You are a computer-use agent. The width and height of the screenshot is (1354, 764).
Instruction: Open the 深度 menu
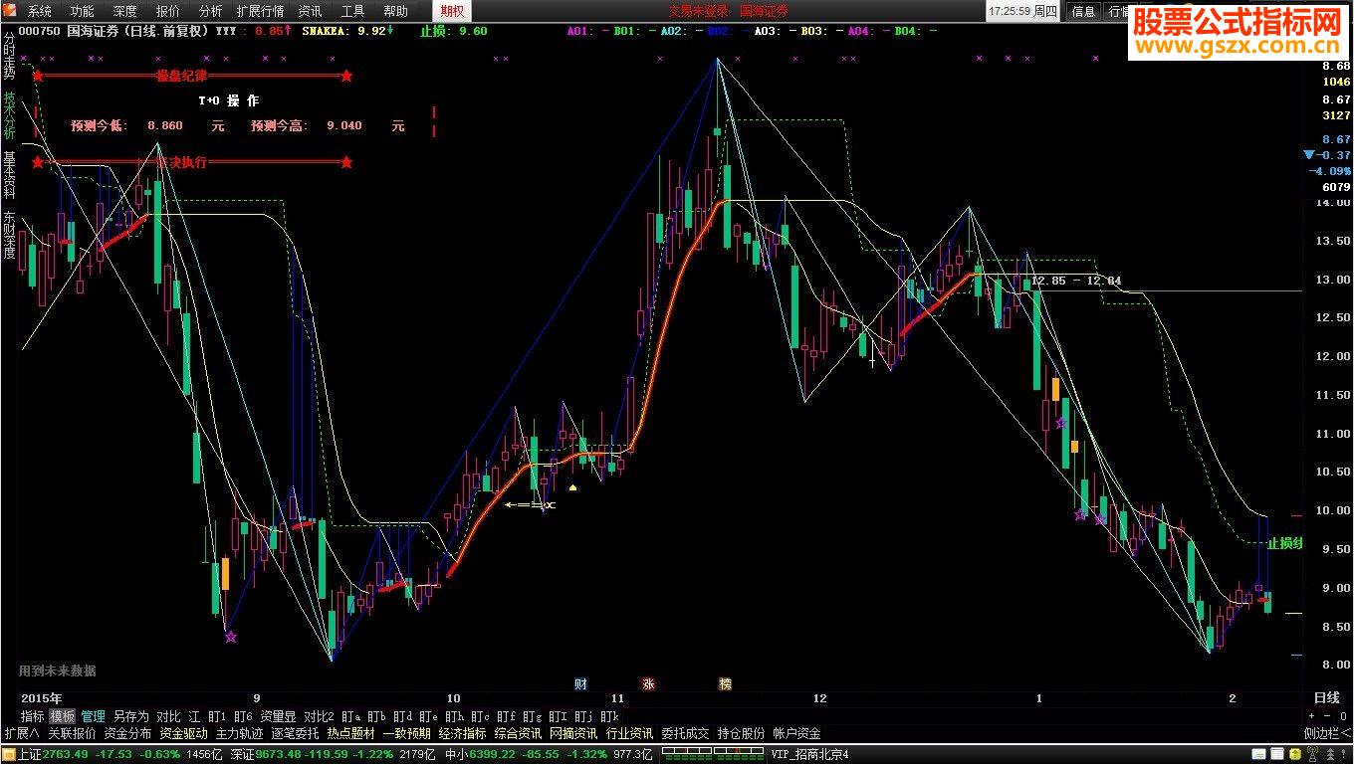[125, 11]
